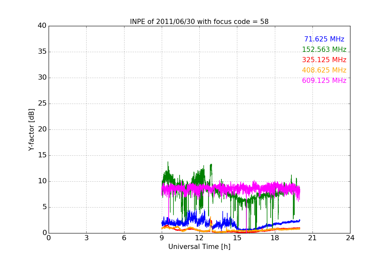Select the 325.125 MHz legend label
The image size is (389, 259).
tap(324, 60)
